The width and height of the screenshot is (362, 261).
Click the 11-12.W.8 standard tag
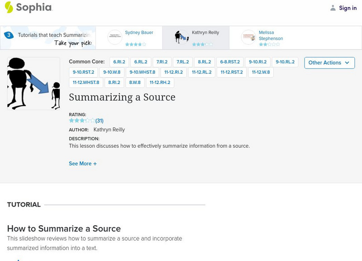click(x=261, y=72)
